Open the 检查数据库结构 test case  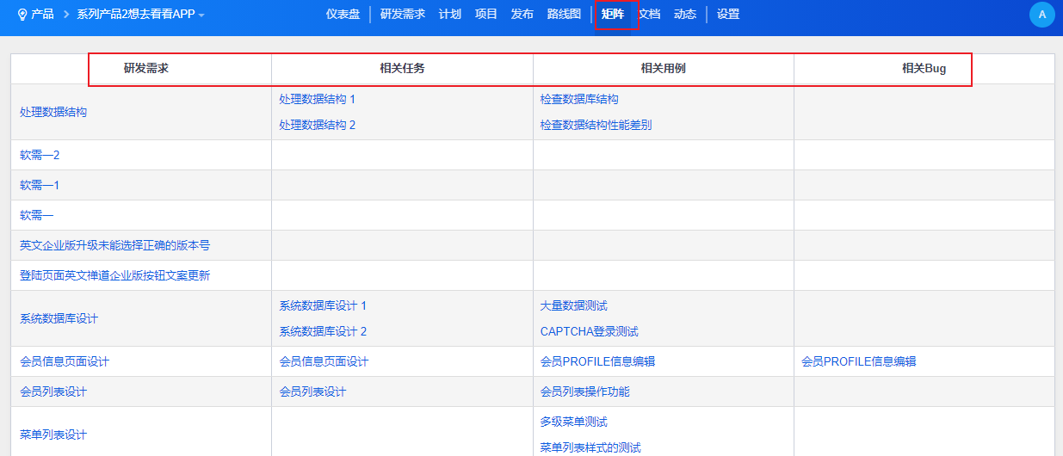579,99
